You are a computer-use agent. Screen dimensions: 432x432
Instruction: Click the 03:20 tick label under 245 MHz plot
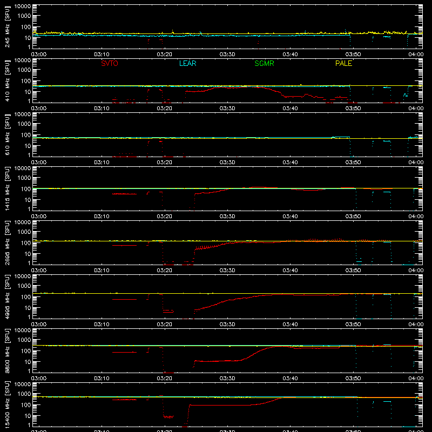tap(165, 55)
